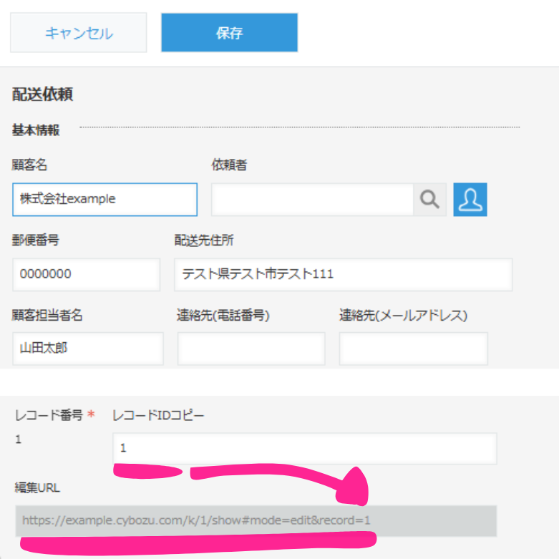The height and width of the screenshot is (559, 559).
Task: Click the greyed-out 編集URL field
Action: coord(256,520)
